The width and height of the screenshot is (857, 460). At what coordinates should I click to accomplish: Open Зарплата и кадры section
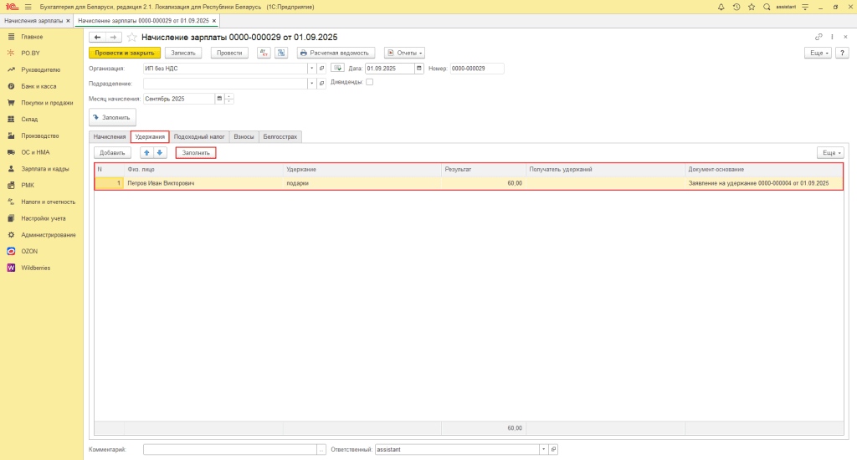click(x=45, y=169)
